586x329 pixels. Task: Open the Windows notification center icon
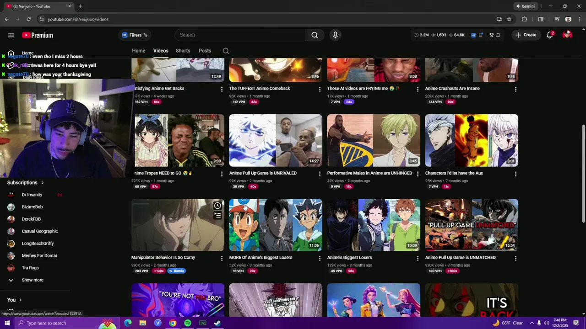coord(576,323)
